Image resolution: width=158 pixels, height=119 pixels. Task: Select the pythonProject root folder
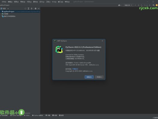coord(20,11)
